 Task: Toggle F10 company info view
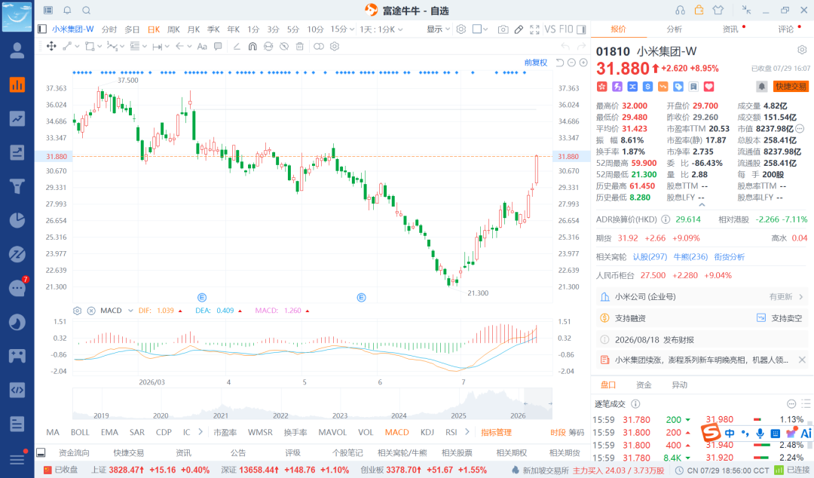[x=566, y=29]
